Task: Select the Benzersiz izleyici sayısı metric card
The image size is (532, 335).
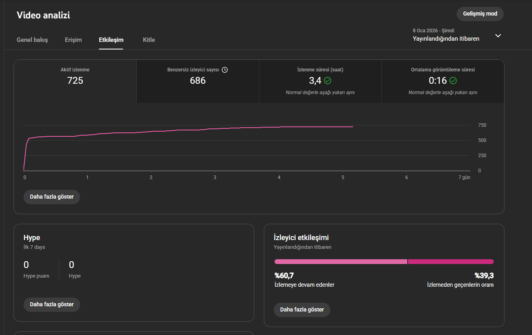Action: pos(198,81)
